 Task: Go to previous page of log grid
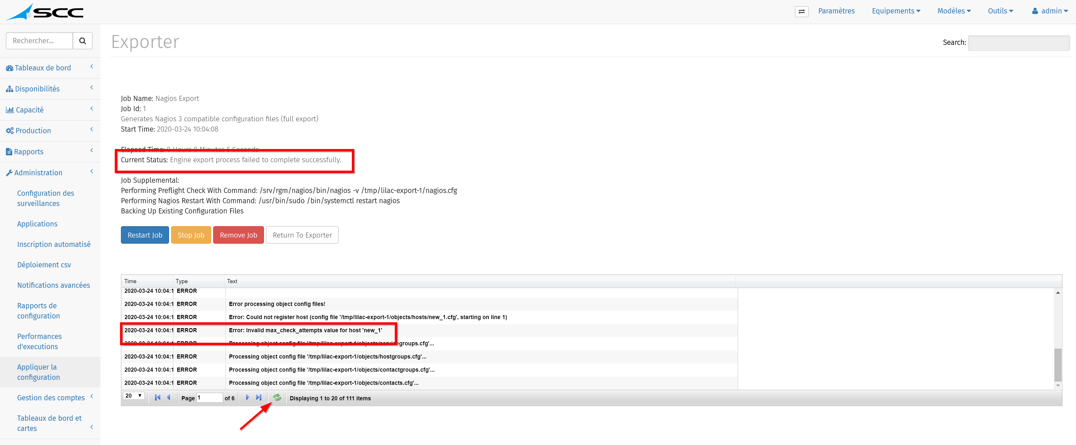pyautogui.click(x=168, y=397)
